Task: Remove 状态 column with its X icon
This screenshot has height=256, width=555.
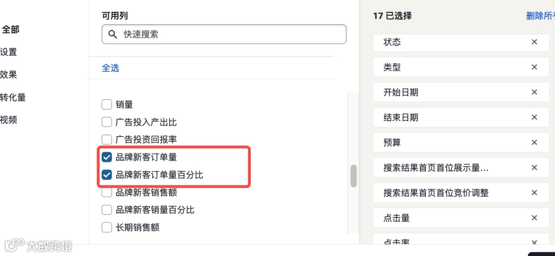Action: (x=534, y=42)
